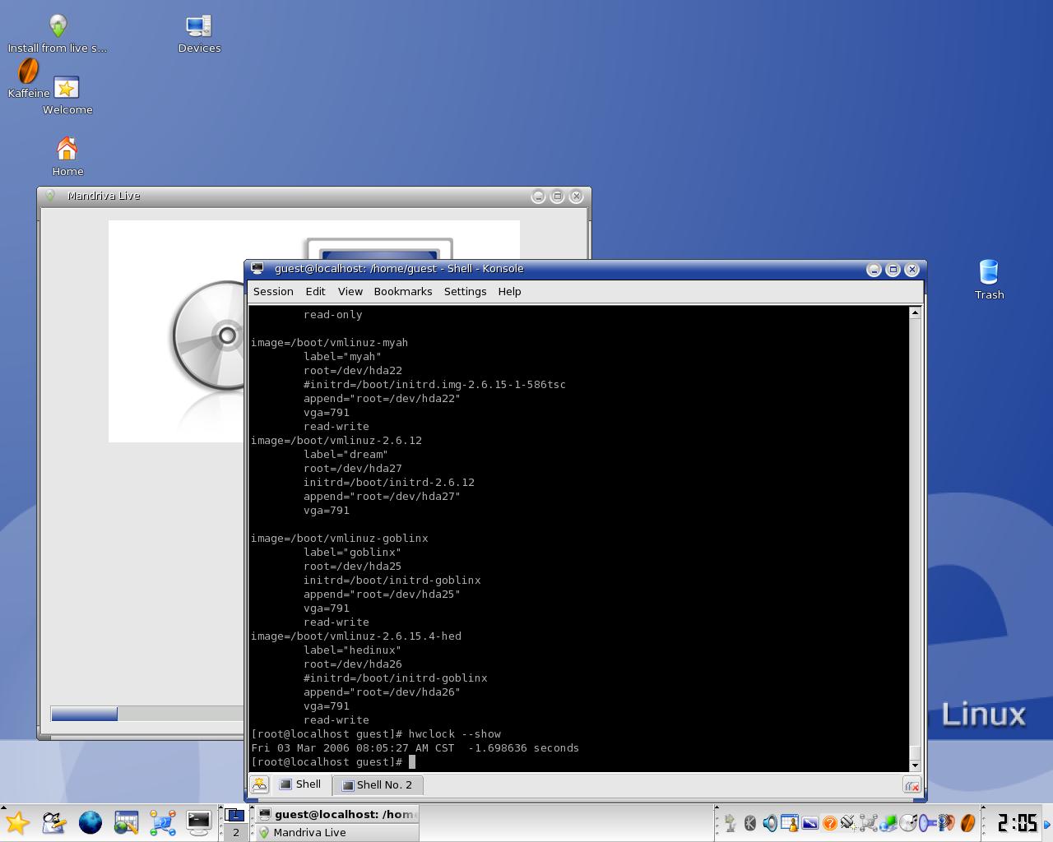Viewport: 1053px width, 842px height.
Task: Click the grey K Bluetooth tray icon
Action: [750, 823]
